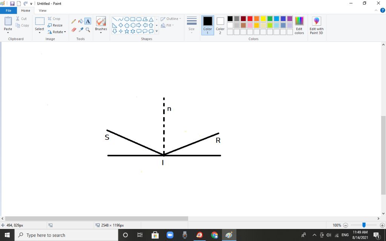Open the File menu
This screenshot has height=241, width=386.
8,11
